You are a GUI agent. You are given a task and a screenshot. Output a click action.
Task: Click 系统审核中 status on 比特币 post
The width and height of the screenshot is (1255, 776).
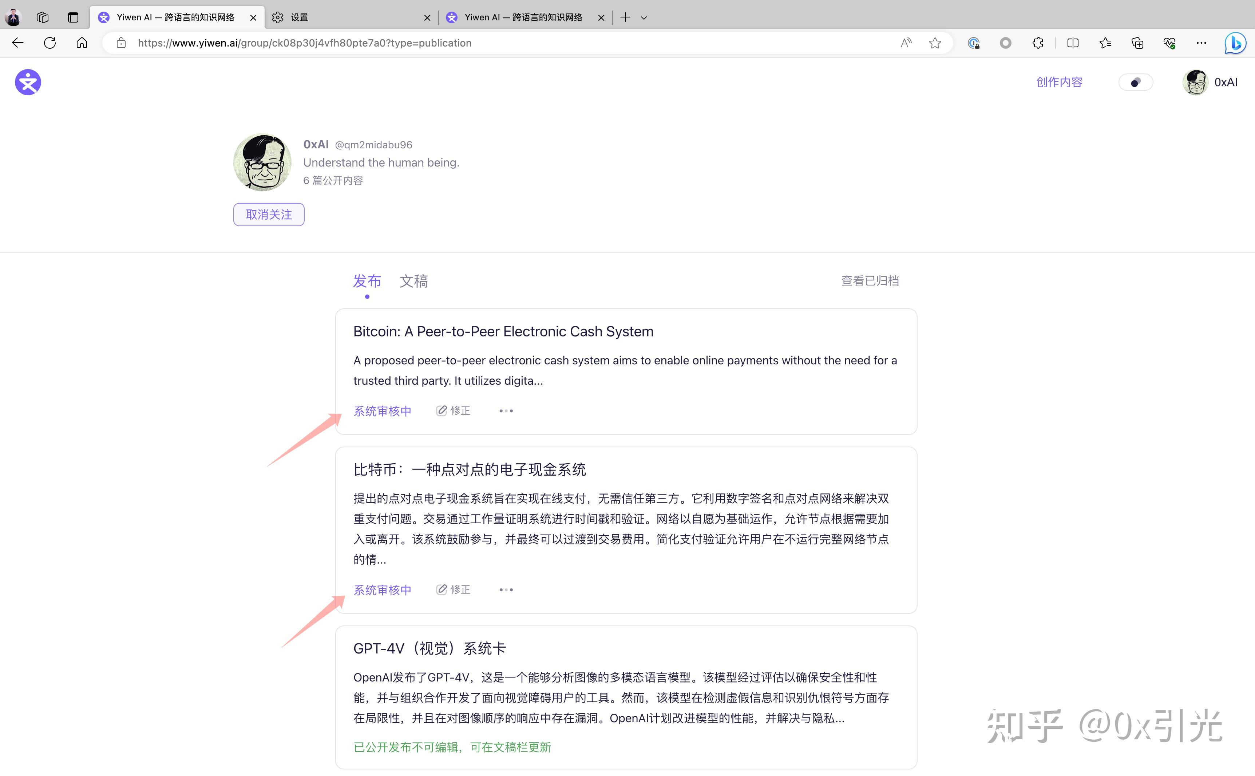coord(382,590)
